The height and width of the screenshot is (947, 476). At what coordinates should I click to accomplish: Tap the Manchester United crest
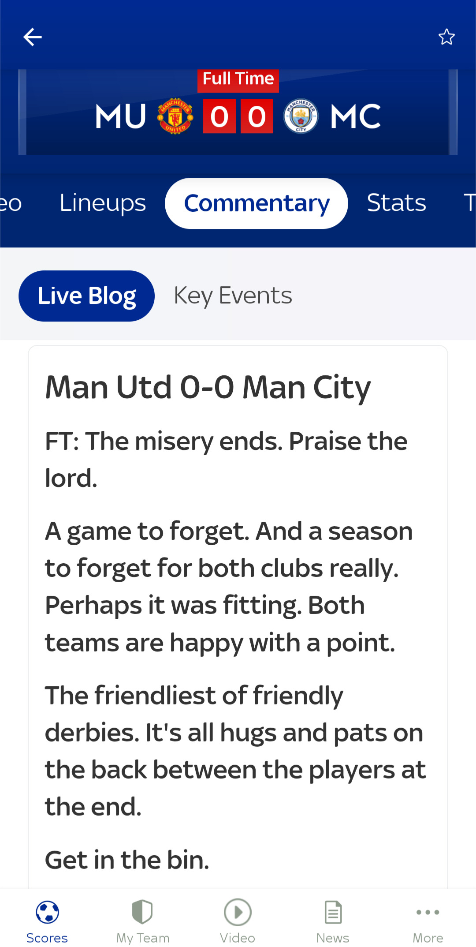coord(175,116)
